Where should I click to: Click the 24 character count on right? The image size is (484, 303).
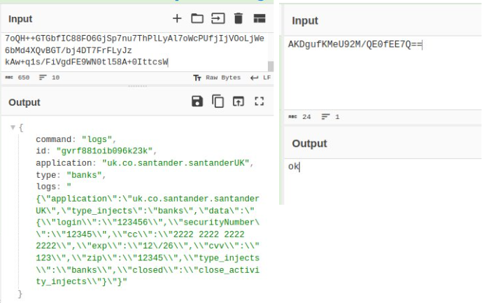tap(306, 117)
